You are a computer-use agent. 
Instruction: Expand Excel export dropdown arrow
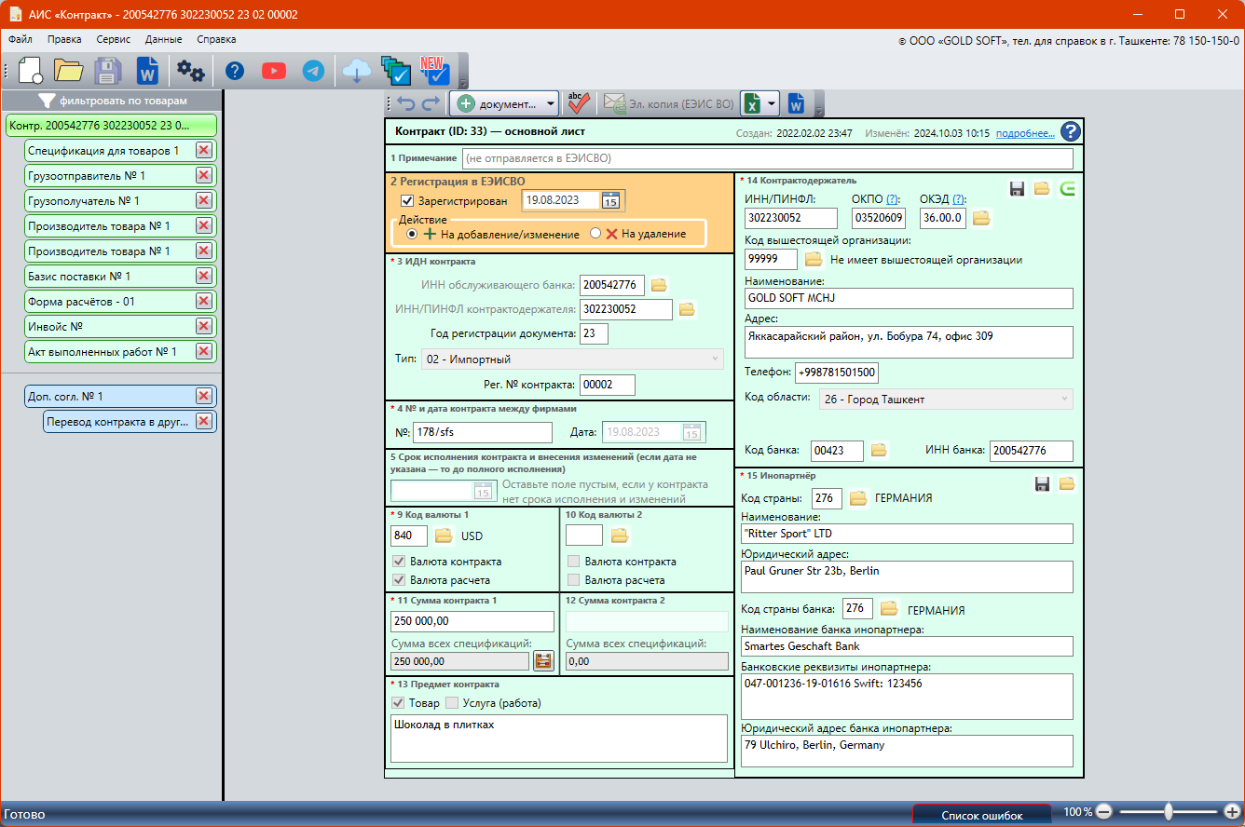[x=772, y=103]
